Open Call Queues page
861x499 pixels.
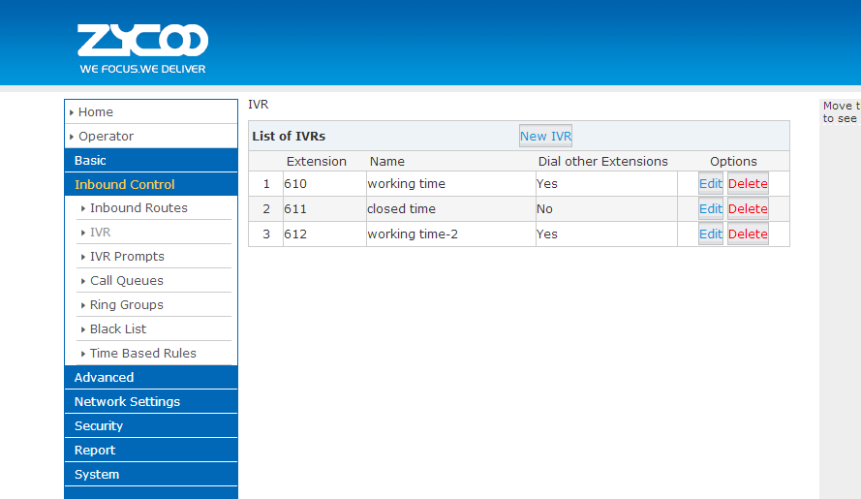point(127,281)
